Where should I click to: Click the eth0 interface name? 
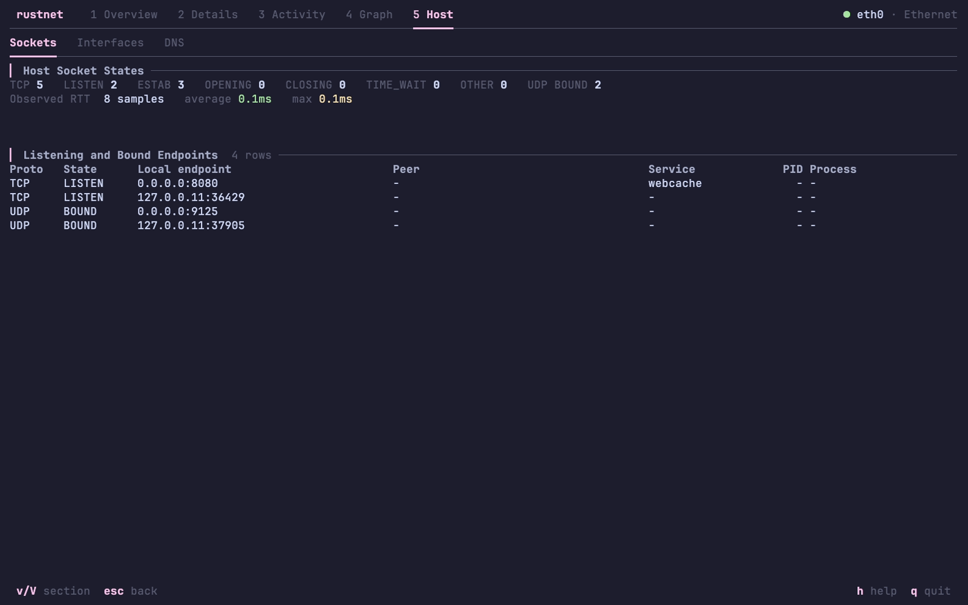870,15
